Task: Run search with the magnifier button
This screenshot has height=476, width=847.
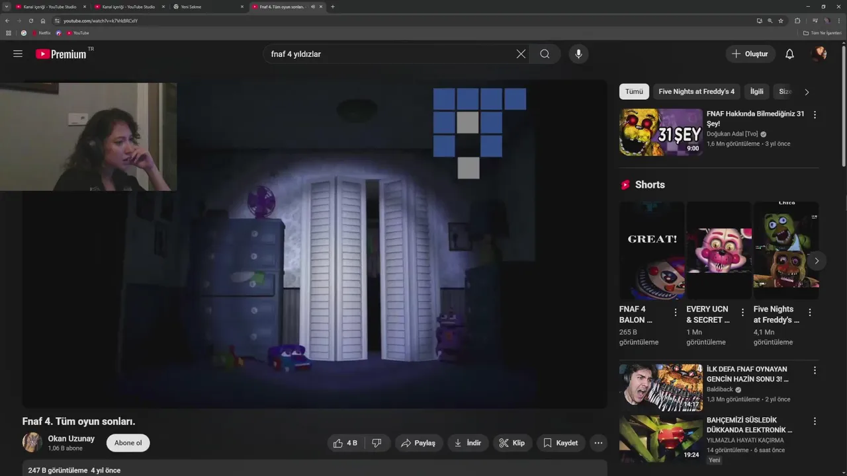Action: (545, 54)
